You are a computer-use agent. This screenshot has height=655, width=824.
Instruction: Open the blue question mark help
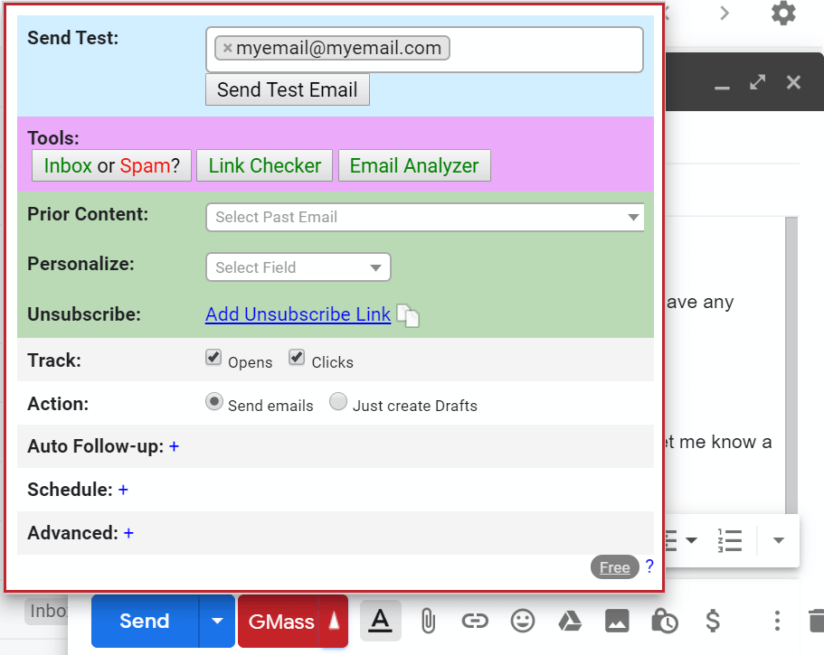pos(649,566)
